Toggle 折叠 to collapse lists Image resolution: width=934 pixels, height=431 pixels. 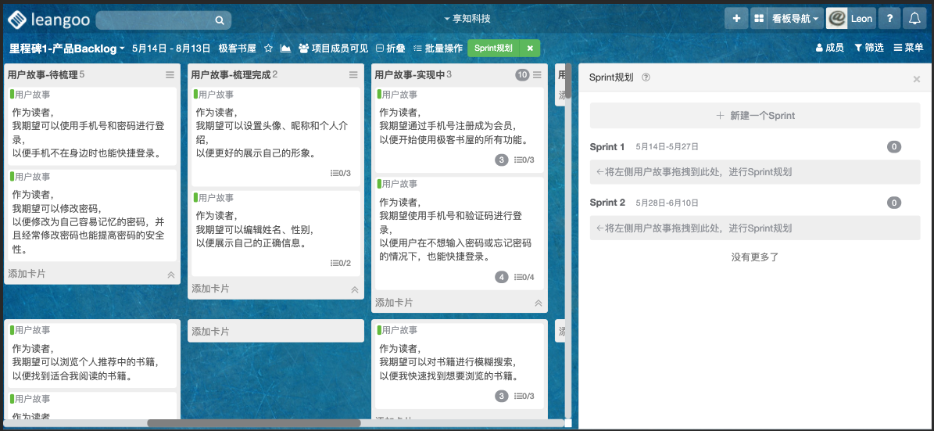click(390, 48)
